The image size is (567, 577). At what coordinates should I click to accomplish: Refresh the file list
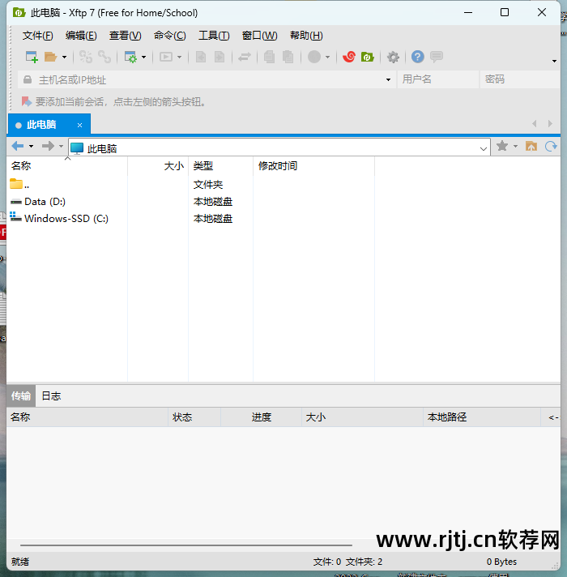(x=551, y=147)
